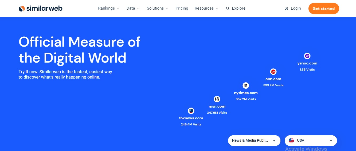Click the Explore search magnifier icon
Image resolution: width=356 pixels, height=151 pixels.
[228, 9]
